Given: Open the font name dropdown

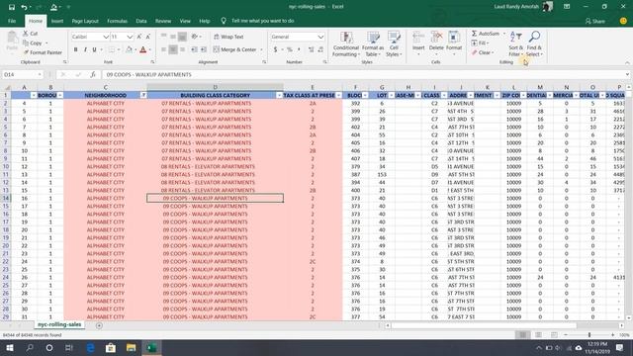Looking at the screenshot, I should coord(106,37).
